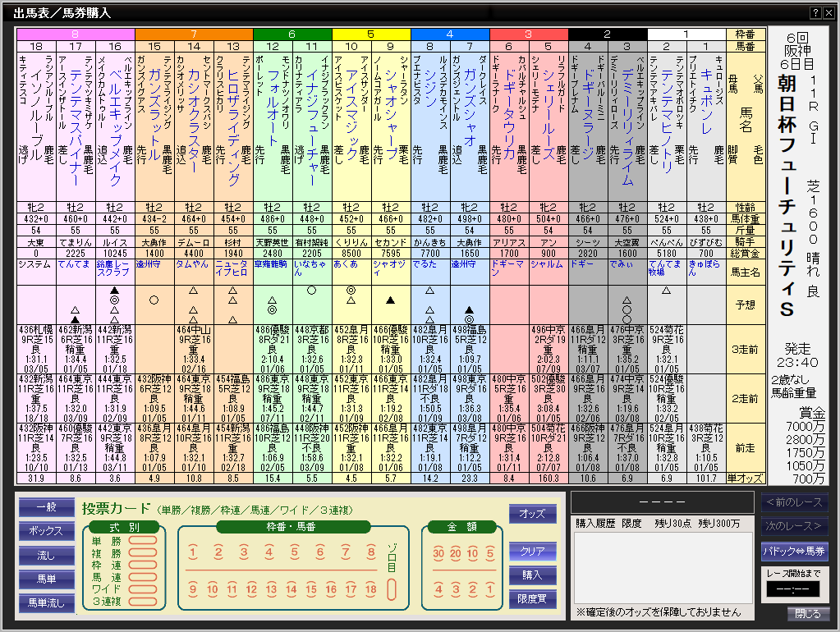
Task: Select the 160.3 single odds value
Action: 549,479
